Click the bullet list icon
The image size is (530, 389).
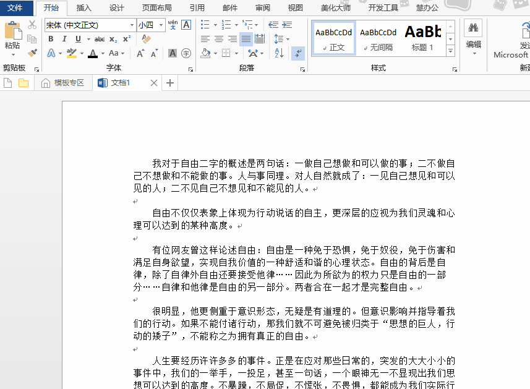[x=205, y=25]
